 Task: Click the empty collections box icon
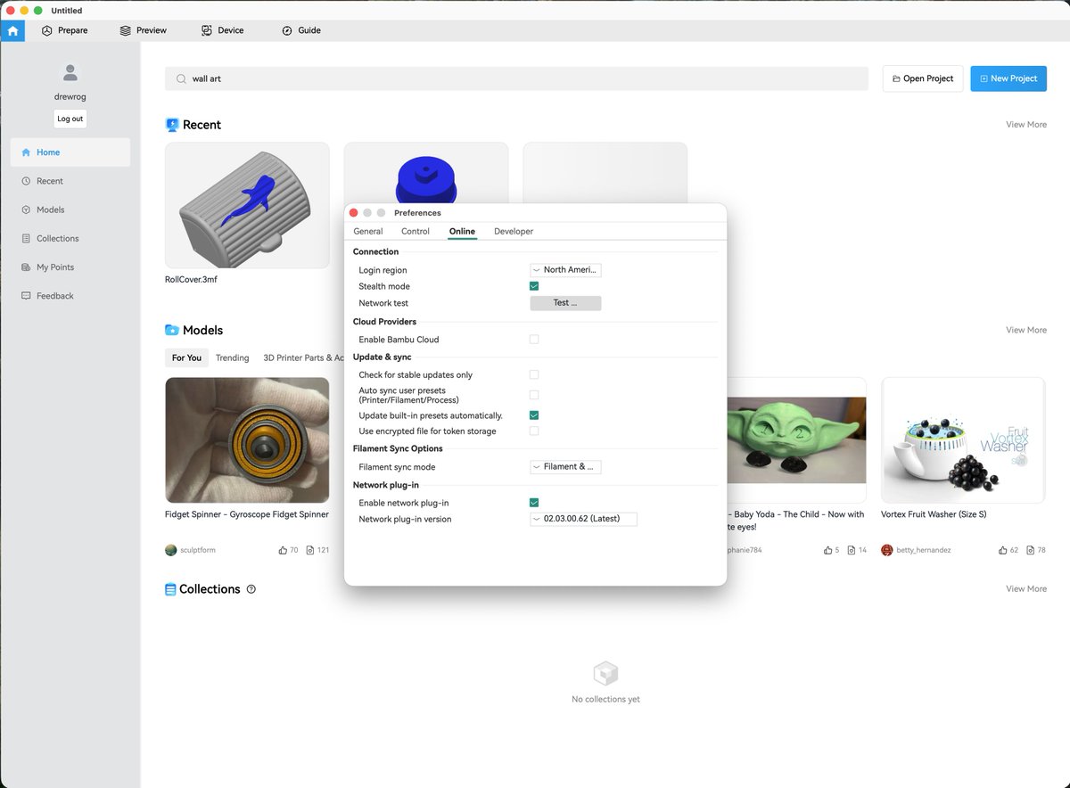605,673
